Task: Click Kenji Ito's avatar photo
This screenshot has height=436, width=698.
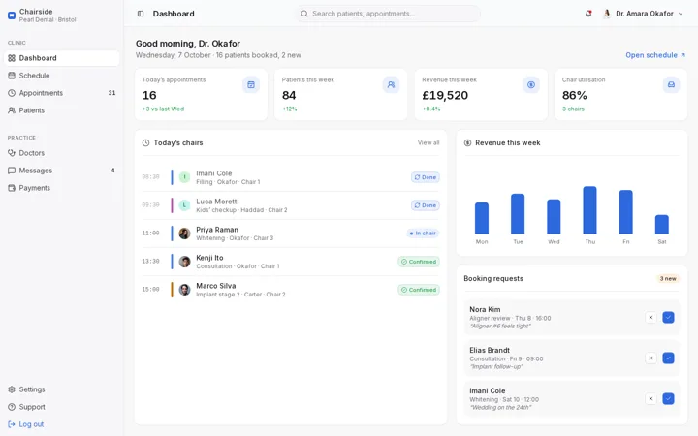Action: (184, 262)
